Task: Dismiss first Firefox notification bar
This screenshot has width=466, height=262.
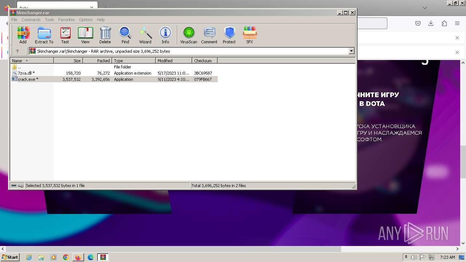Action: (457, 38)
